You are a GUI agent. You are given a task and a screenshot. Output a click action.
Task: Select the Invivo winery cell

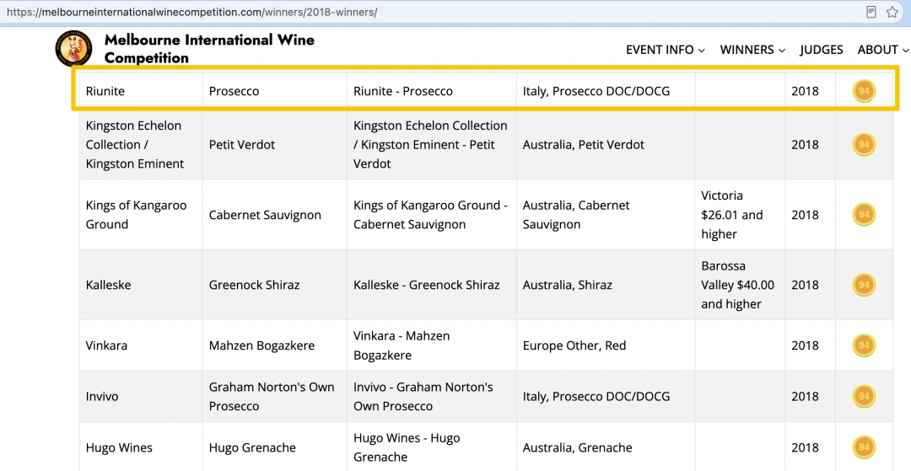(x=141, y=396)
